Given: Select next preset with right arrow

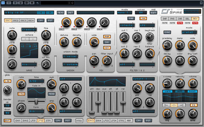Looking at the screenshot, I should point(50,13).
